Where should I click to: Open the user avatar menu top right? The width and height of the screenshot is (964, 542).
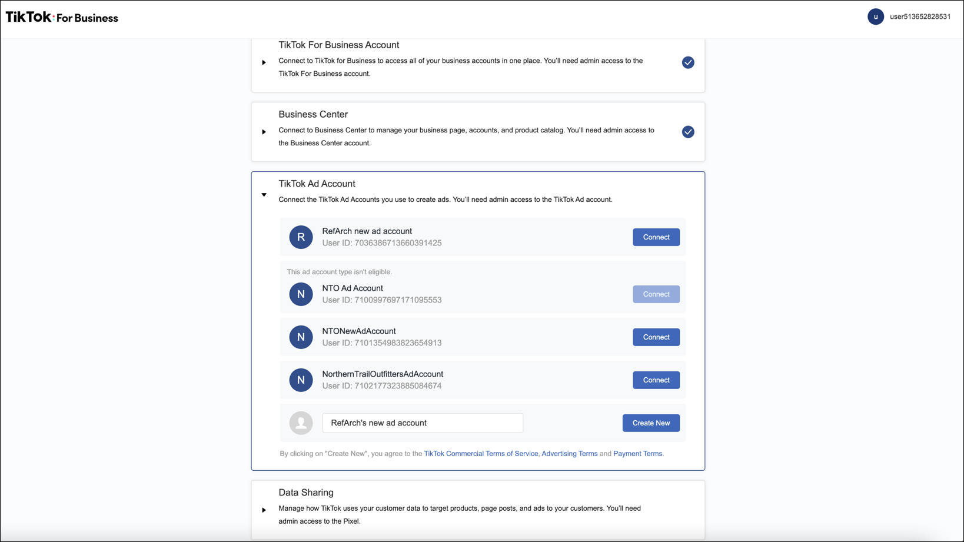point(875,16)
